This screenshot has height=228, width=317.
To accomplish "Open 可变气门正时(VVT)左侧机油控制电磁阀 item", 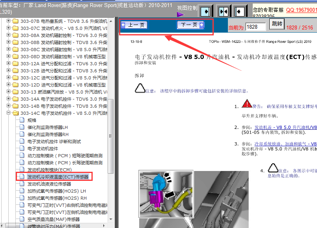I will 67,212.
